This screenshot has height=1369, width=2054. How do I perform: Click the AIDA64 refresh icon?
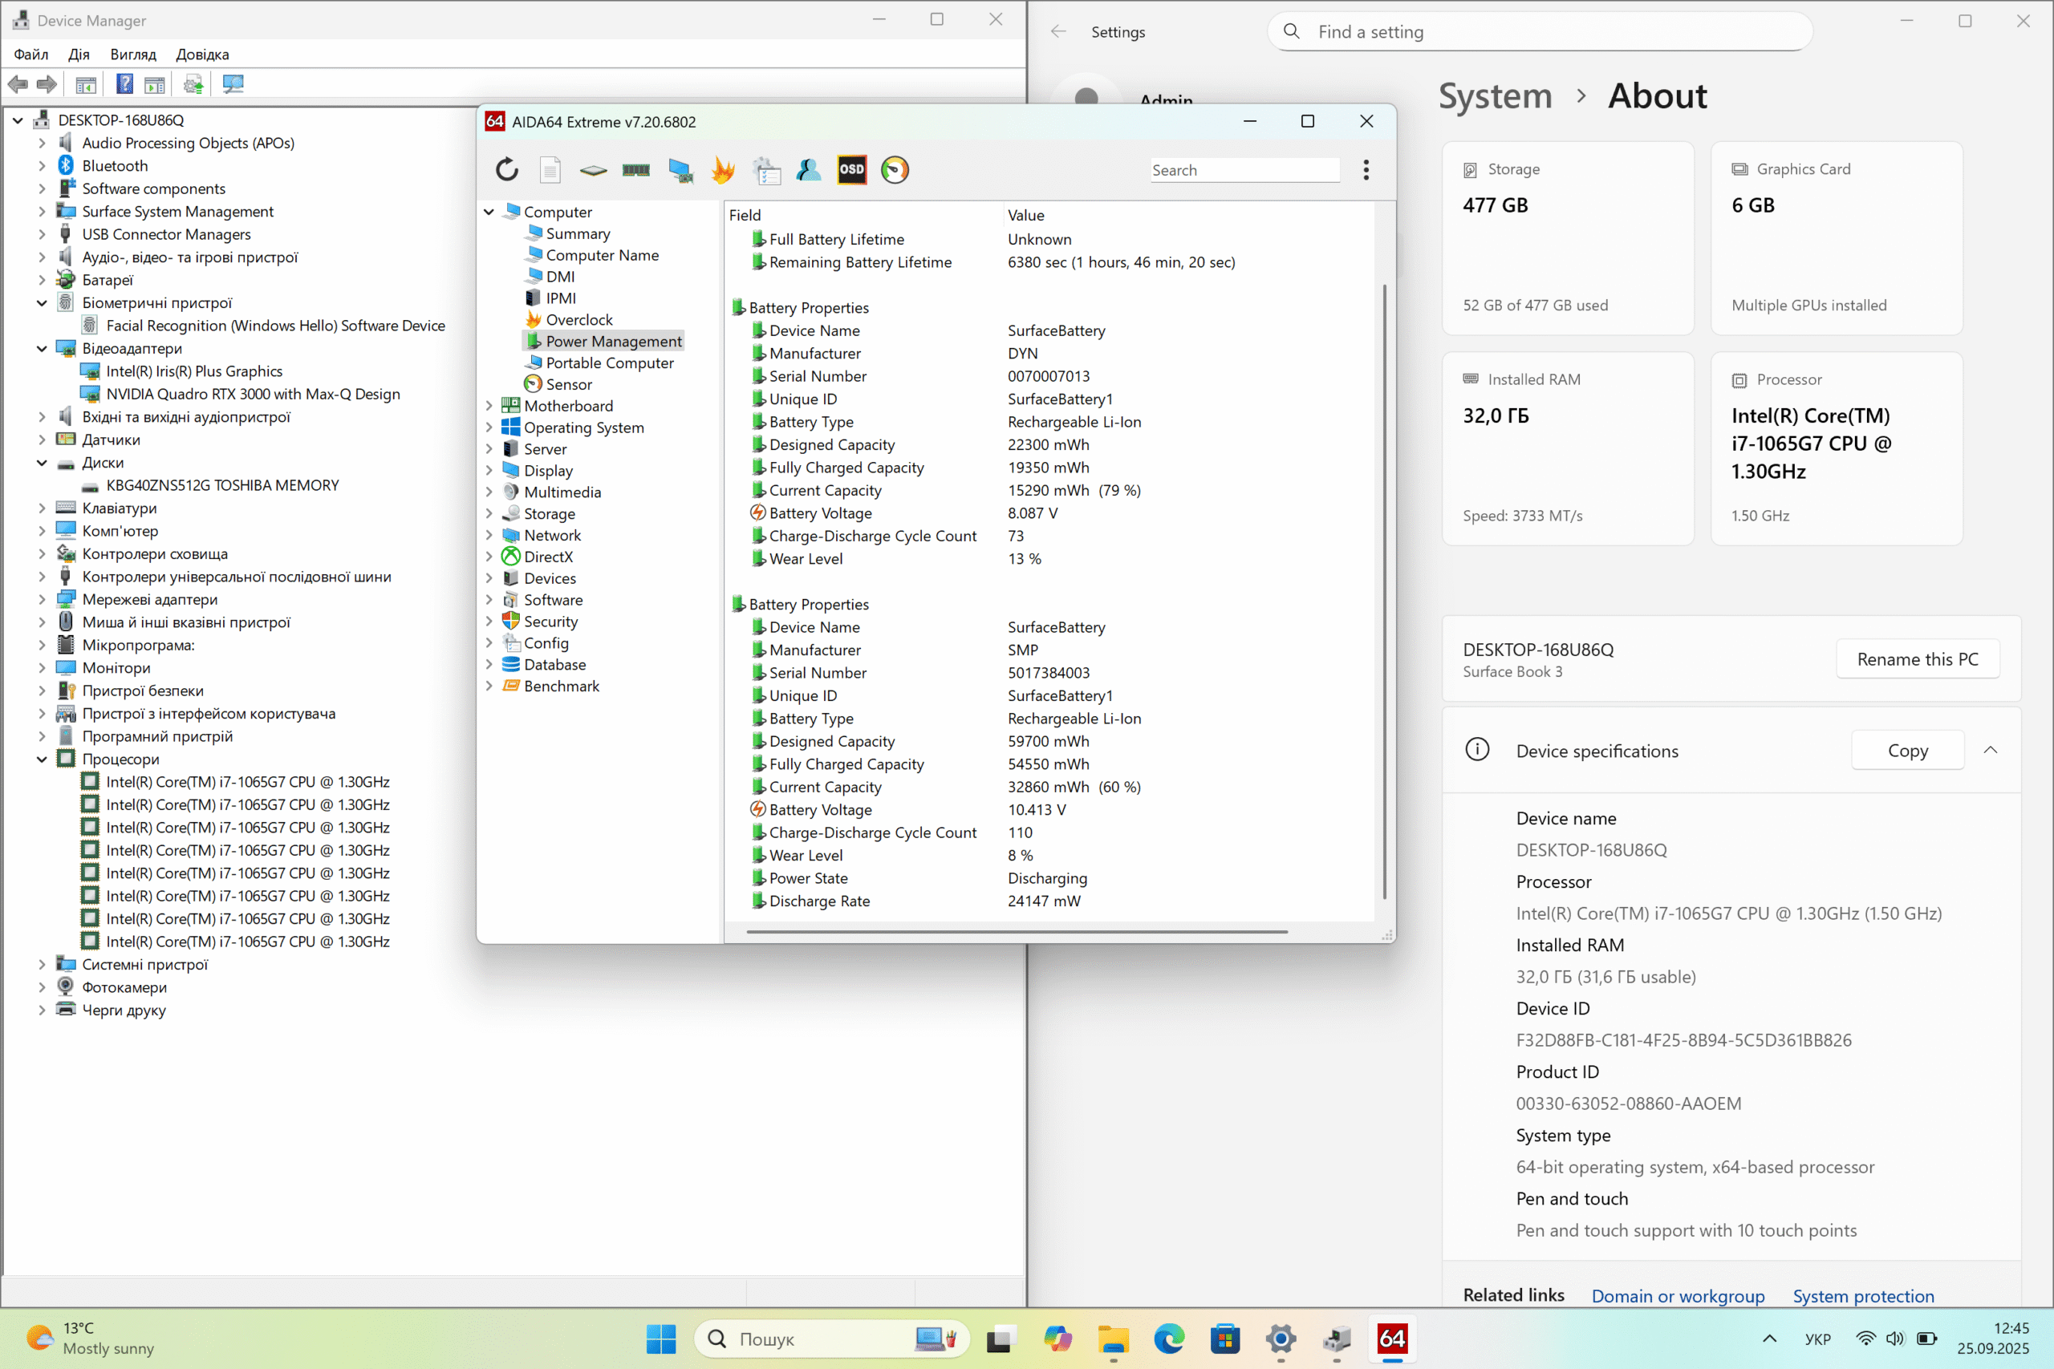506,169
